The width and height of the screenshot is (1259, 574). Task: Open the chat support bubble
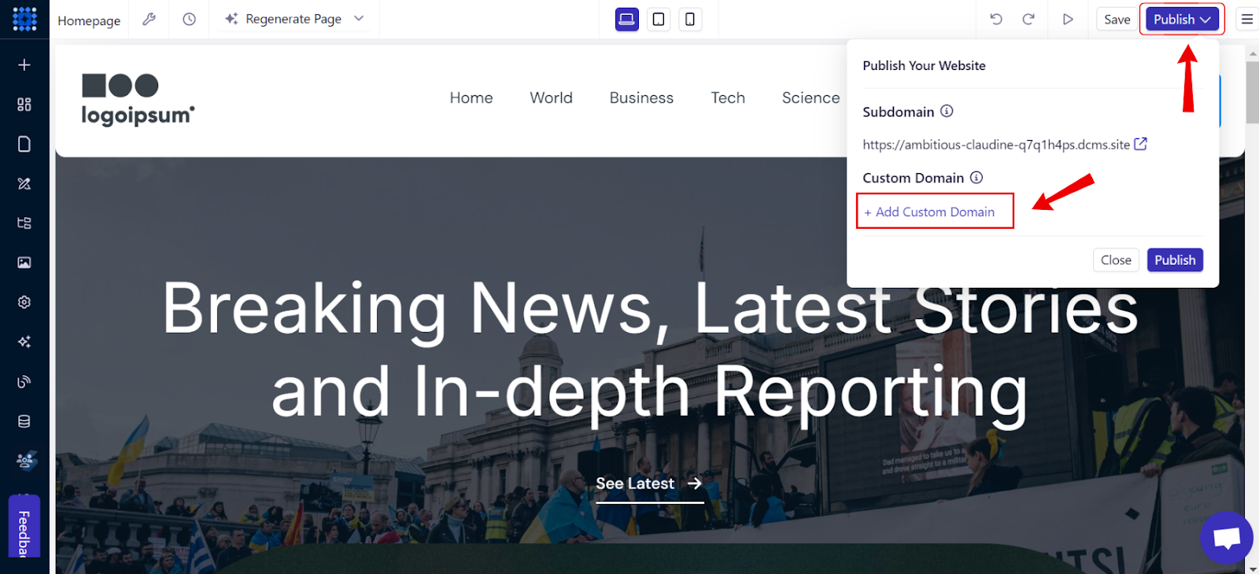[1227, 538]
